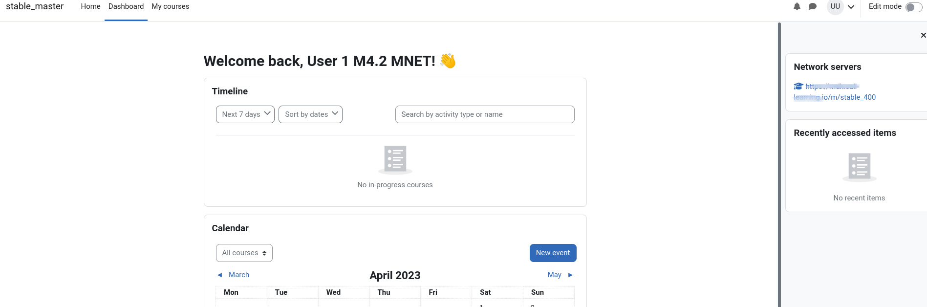
Task: Create a New event
Action: pos(553,253)
